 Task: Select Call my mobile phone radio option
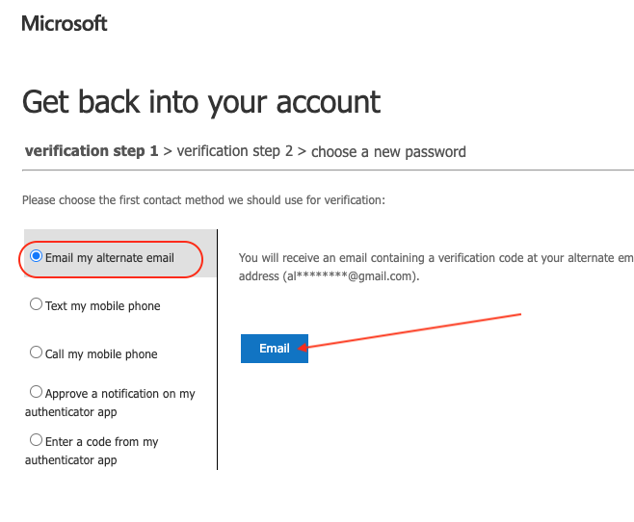click(x=36, y=352)
